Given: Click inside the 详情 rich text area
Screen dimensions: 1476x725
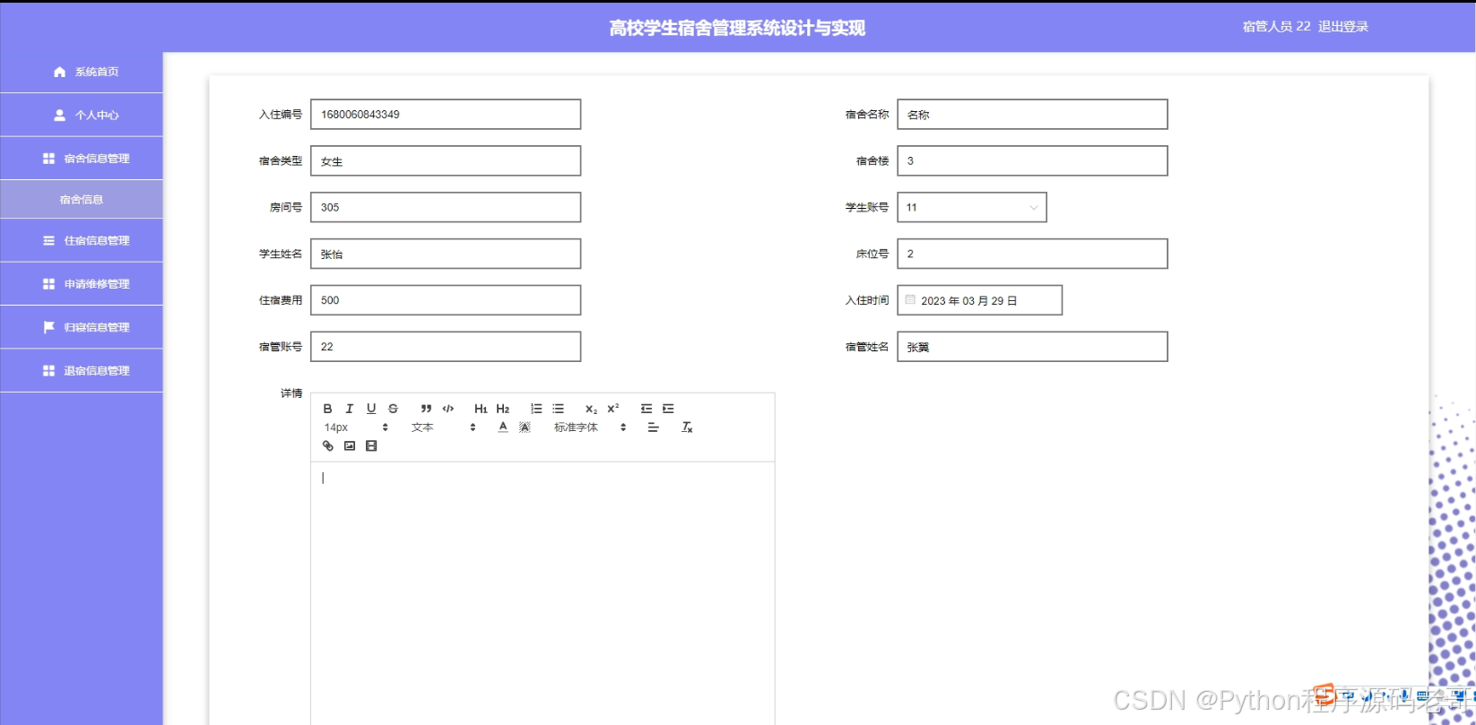Looking at the screenshot, I should [543, 593].
